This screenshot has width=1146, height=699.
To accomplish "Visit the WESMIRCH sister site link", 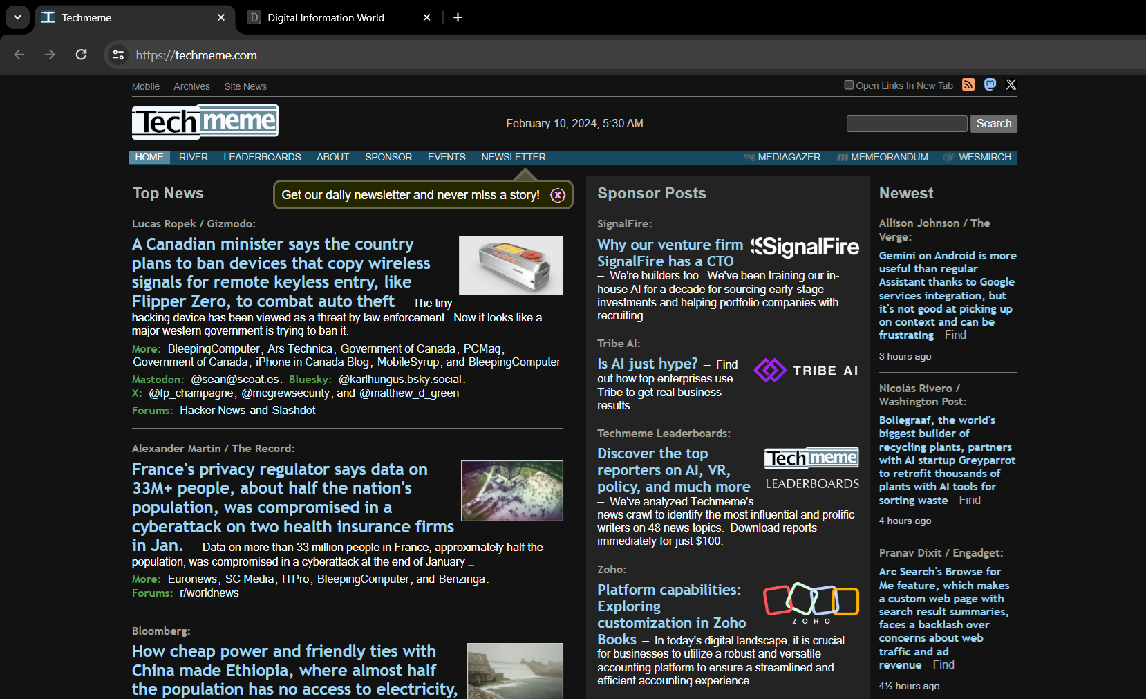I will (x=977, y=158).
